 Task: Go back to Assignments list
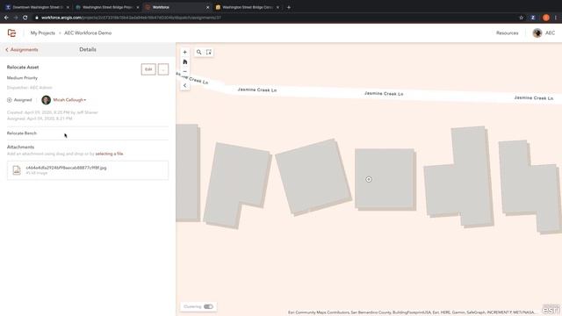22,50
